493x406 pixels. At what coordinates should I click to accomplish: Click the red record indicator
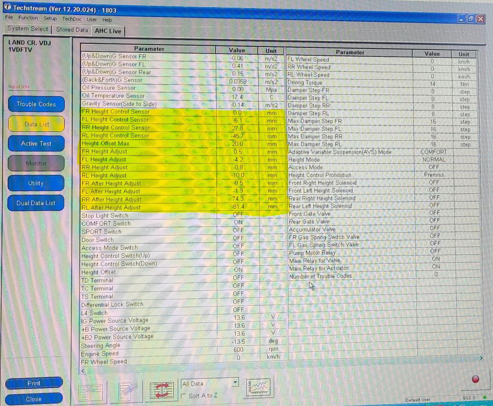click(475, 379)
